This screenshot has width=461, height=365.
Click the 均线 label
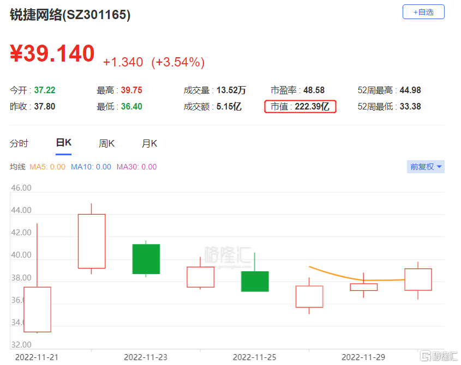tap(17, 167)
